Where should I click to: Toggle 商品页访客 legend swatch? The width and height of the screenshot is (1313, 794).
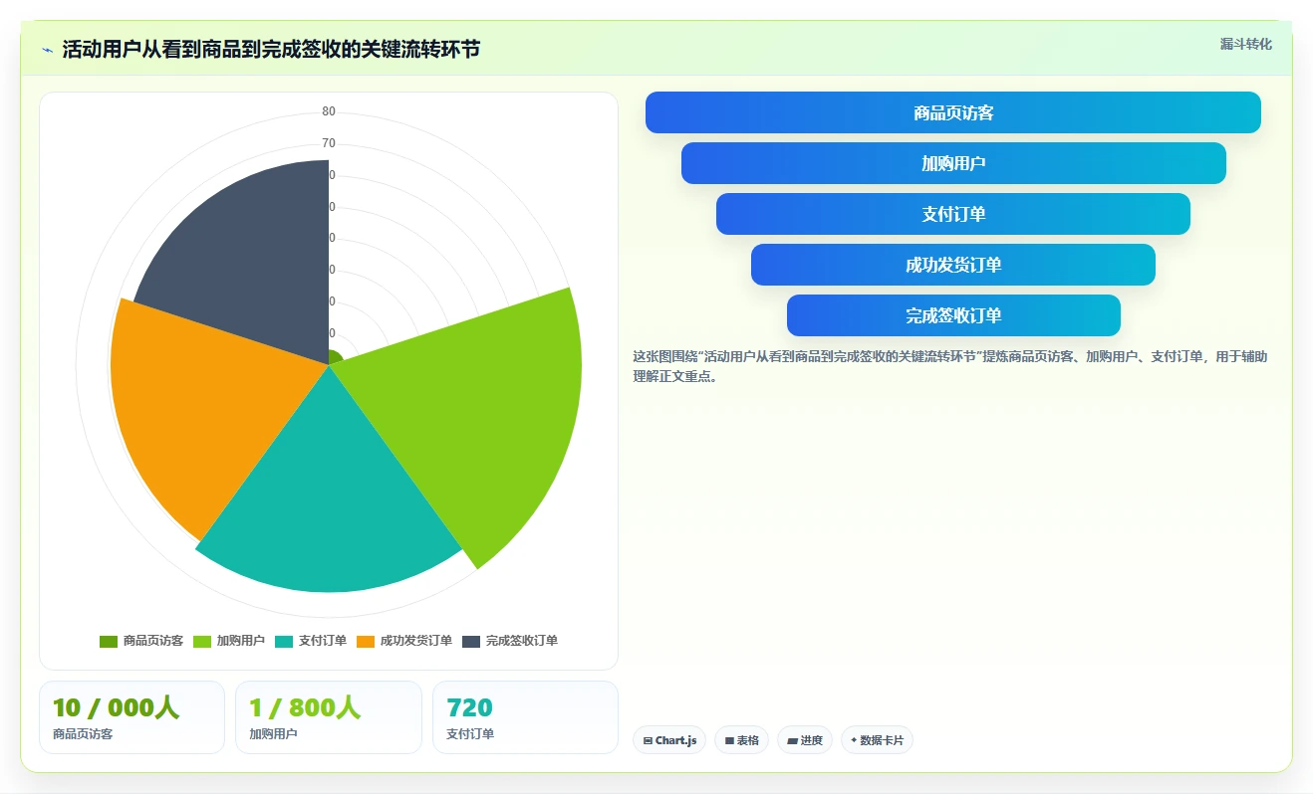pyautogui.click(x=109, y=641)
